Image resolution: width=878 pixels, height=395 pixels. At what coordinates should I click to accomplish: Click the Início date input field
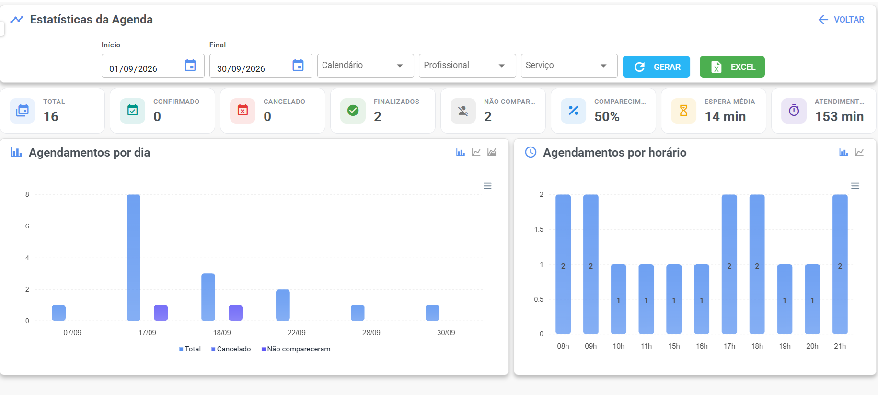coord(153,66)
